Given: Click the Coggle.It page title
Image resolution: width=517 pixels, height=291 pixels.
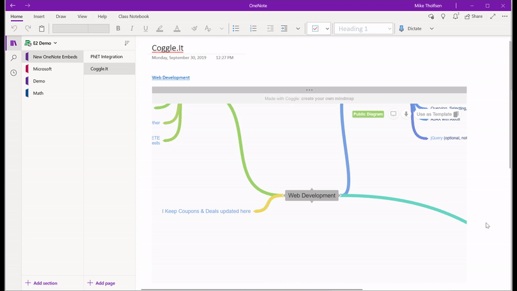Looking at the screenshot, I should [x=167, y=48].
